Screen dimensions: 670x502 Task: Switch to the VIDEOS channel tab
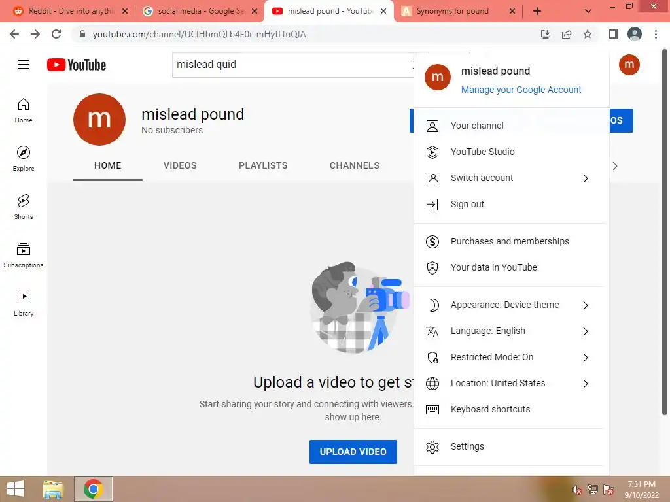180,165
